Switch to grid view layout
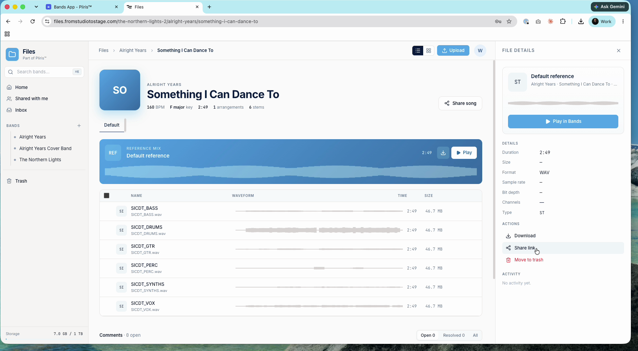The height and width of the screenshot is (351, 638). (x=429, y=51)
